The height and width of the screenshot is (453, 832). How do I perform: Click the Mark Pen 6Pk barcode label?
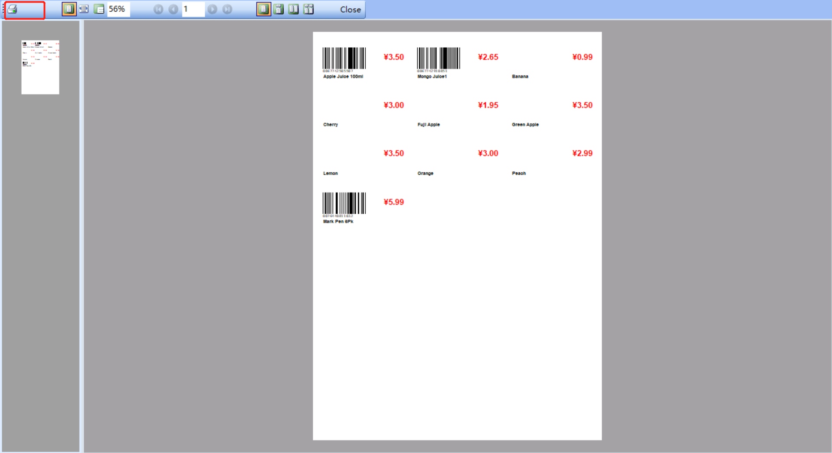(x=344, y=207)
